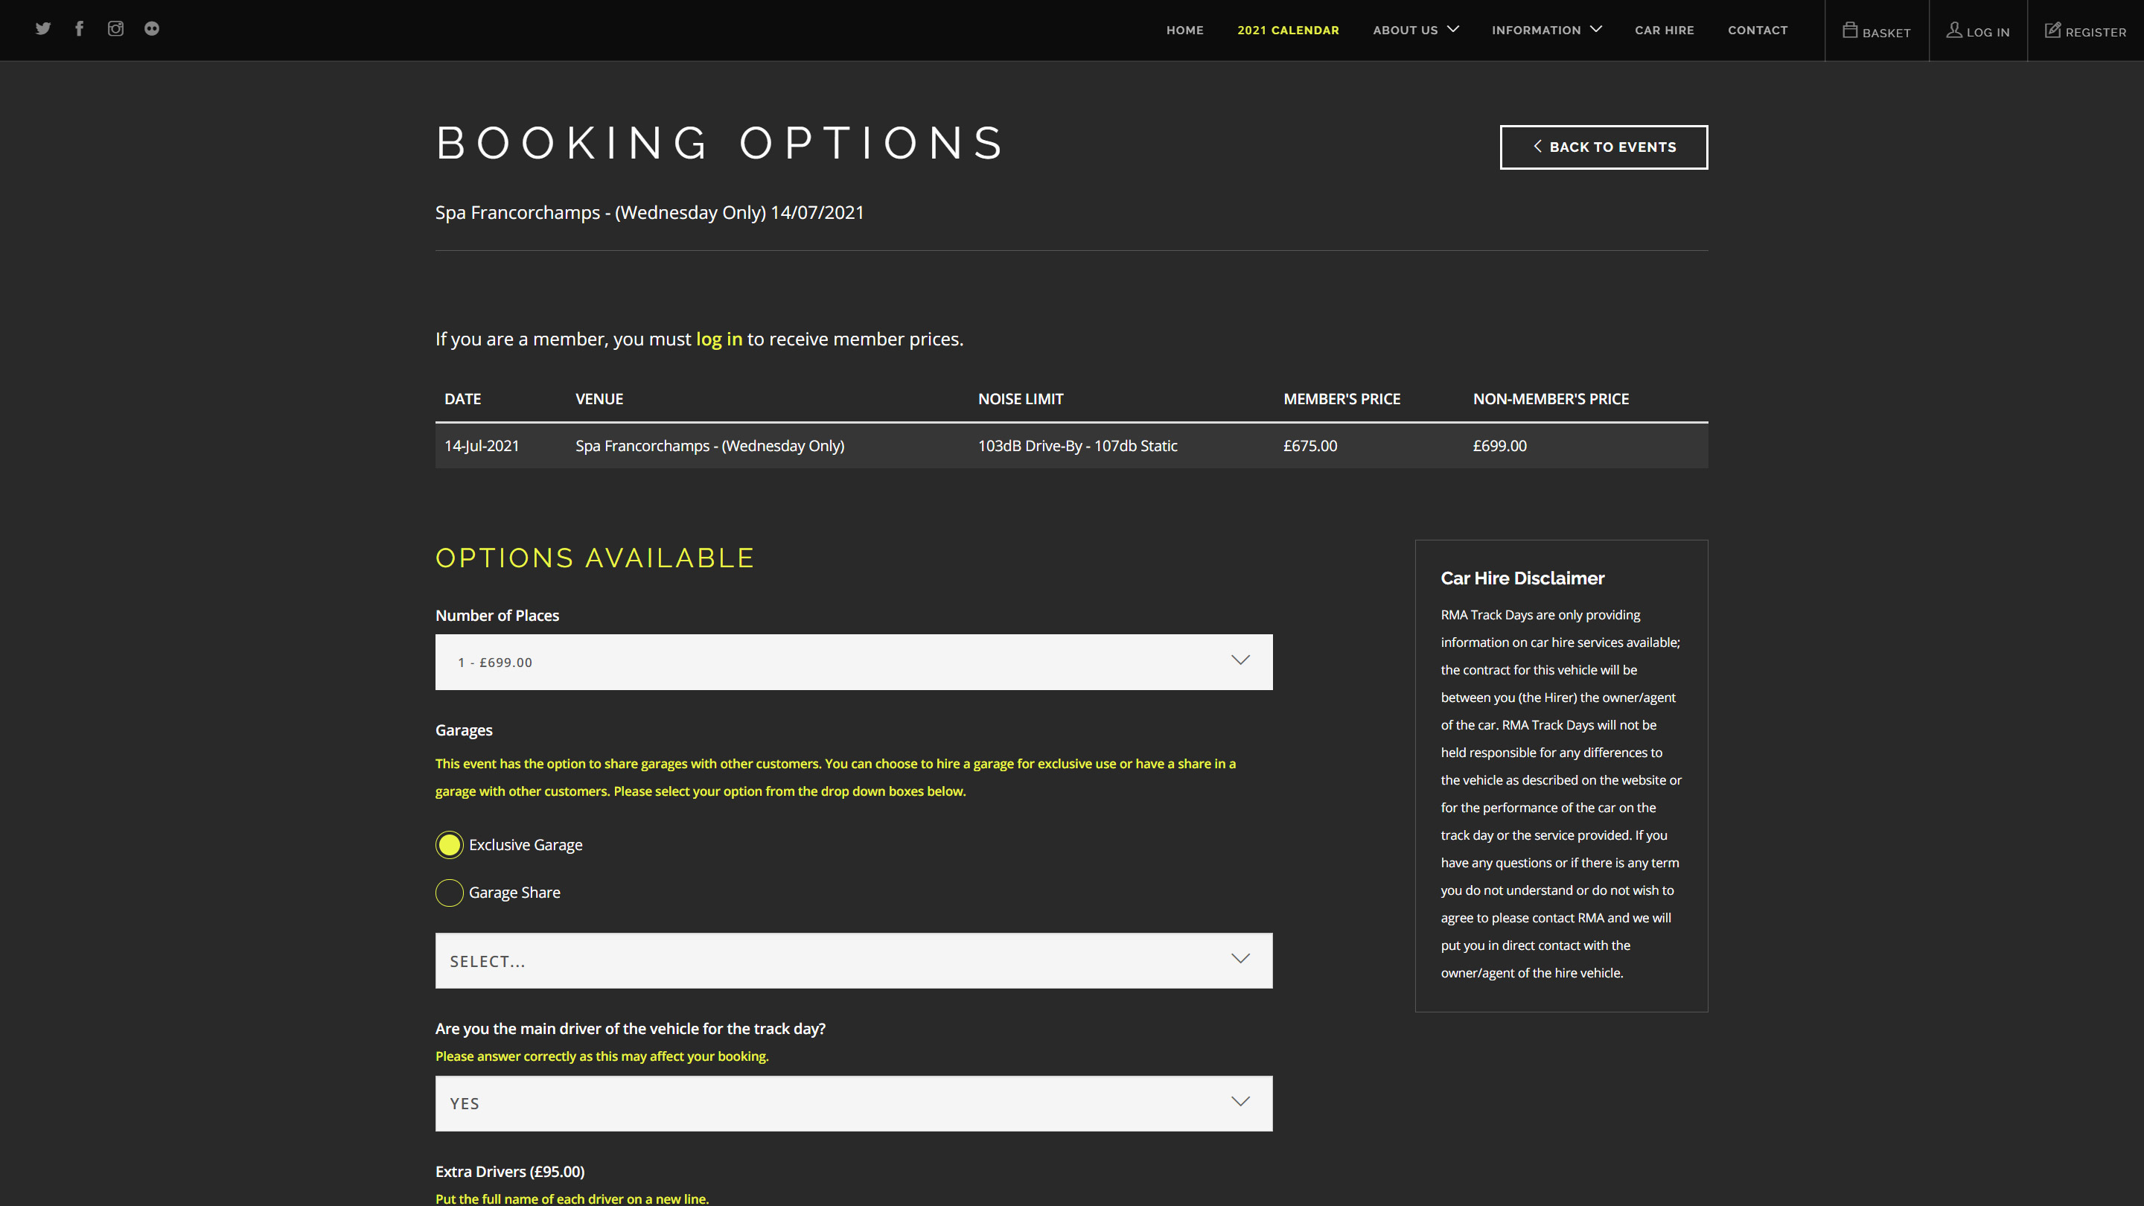Open the Number of Places dropdown
Viewport: 2144px width, 1206px height.
(853, 662)
